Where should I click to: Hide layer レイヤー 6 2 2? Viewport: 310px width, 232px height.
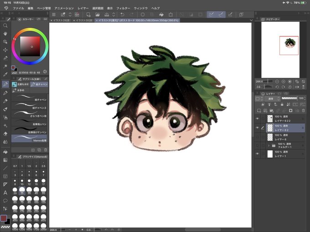(x=257, y=119)
